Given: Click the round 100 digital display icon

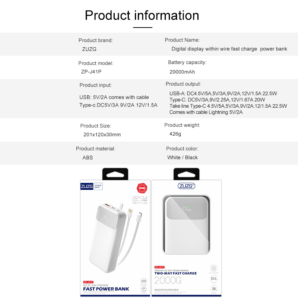Looking at the screenshot, I should [144, 281].
